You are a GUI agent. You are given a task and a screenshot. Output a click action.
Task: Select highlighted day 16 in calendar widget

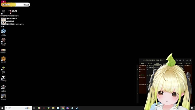tap(158, 67)
